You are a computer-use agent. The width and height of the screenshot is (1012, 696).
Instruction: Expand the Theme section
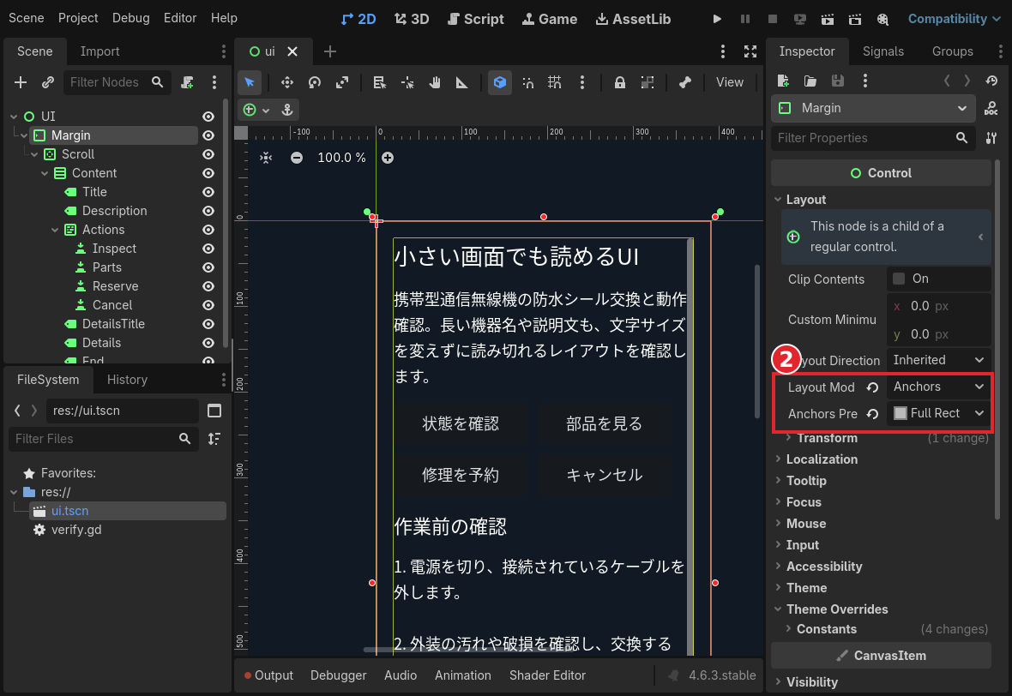coord(806,588)
